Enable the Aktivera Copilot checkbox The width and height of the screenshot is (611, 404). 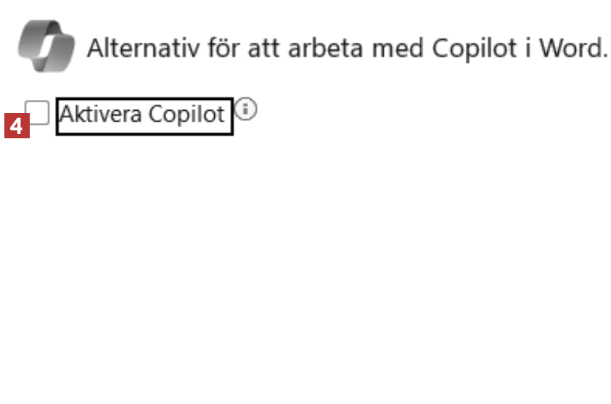pyautogui.click(x=38, y=111)
